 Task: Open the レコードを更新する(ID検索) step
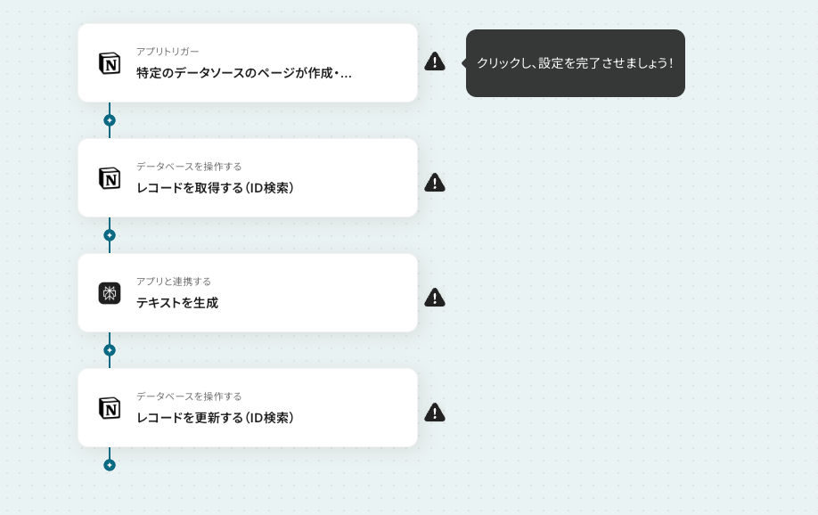pos(248,407)
